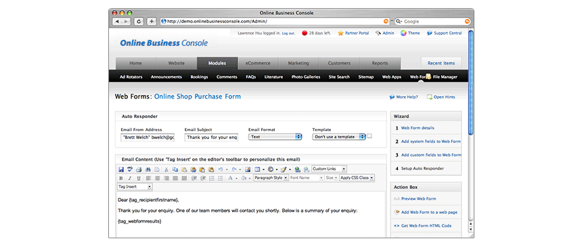582x243 pixels.
Task: Click the browser reload button
Action: [x=139, y=22]
